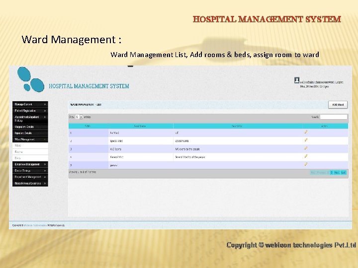358x268 pixels.
Task: Sort by the Description column header
Action: [x=238, y=126]
